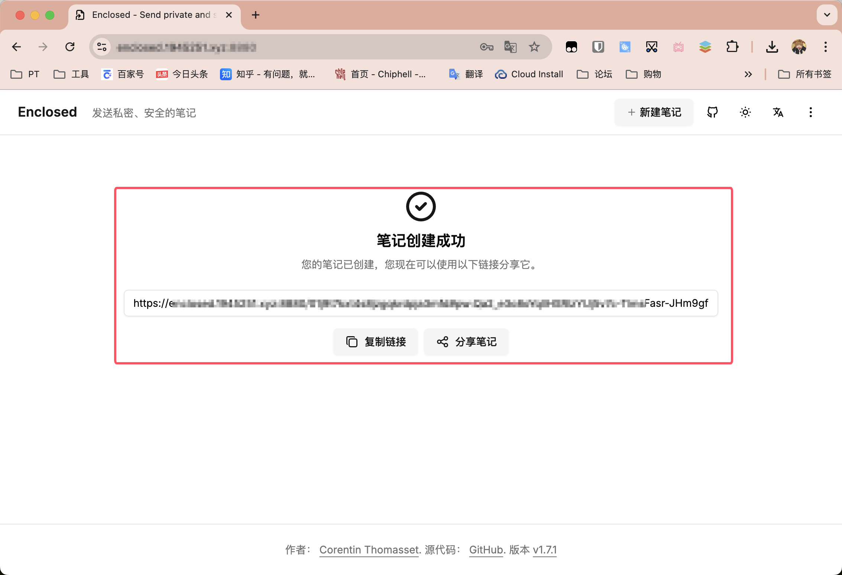Open the Bitwarden shield extension
842x575 pixels.
pyautogui.click(x=598, y=47)
